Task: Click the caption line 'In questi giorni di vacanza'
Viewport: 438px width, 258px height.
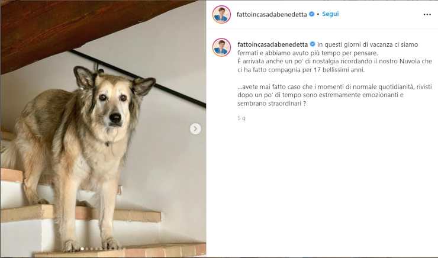Action: 368,44
